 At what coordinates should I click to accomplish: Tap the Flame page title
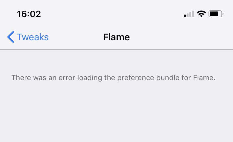pos(116,37)
